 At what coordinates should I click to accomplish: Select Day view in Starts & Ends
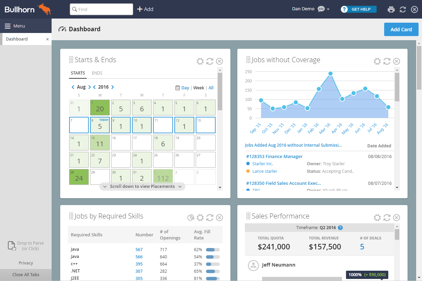coord(185,88)
